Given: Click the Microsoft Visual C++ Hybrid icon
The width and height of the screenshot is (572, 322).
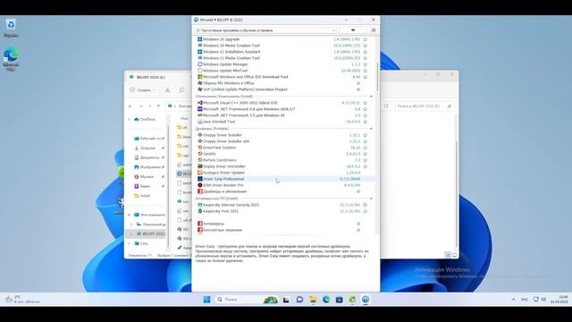Looking at the screenshot, I should pyautogui.click(x=200, y=103).
